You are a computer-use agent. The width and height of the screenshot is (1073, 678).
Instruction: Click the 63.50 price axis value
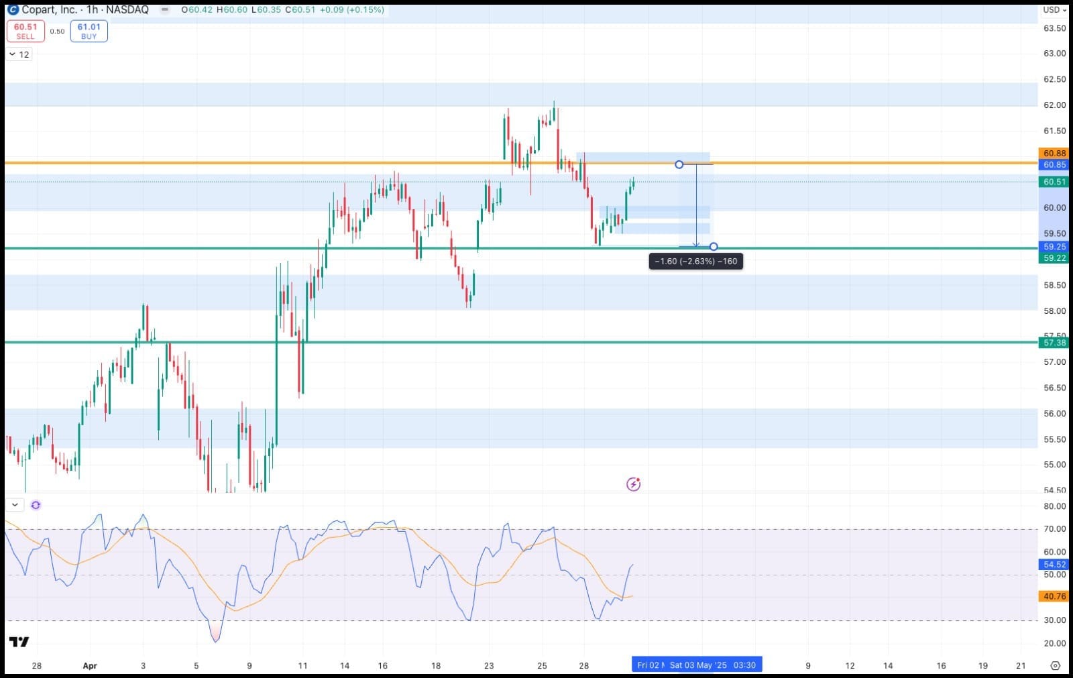(1054, 28)
